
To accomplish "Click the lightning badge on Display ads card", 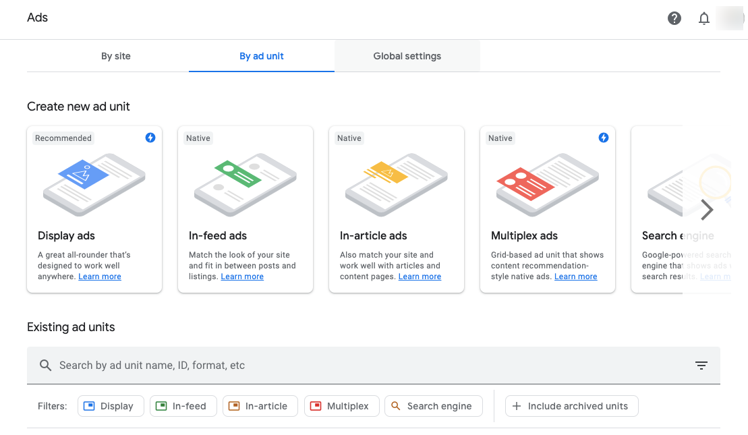I will click(150, 138).
